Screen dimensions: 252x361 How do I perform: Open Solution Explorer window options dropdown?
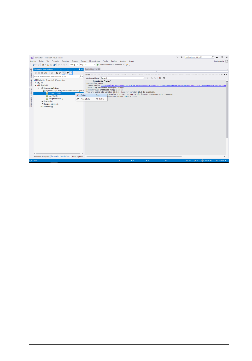click(77, 69)
